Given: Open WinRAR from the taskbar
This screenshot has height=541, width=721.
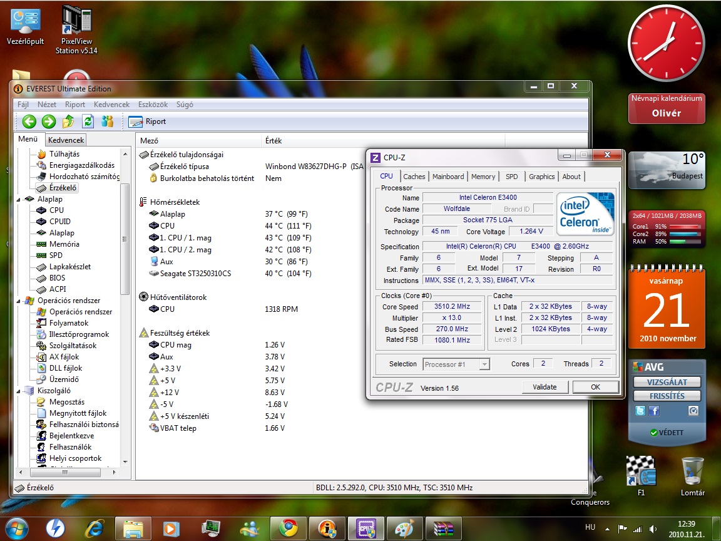Looking at the screenshot, I should pyautogui.click(x=444, y=528).
